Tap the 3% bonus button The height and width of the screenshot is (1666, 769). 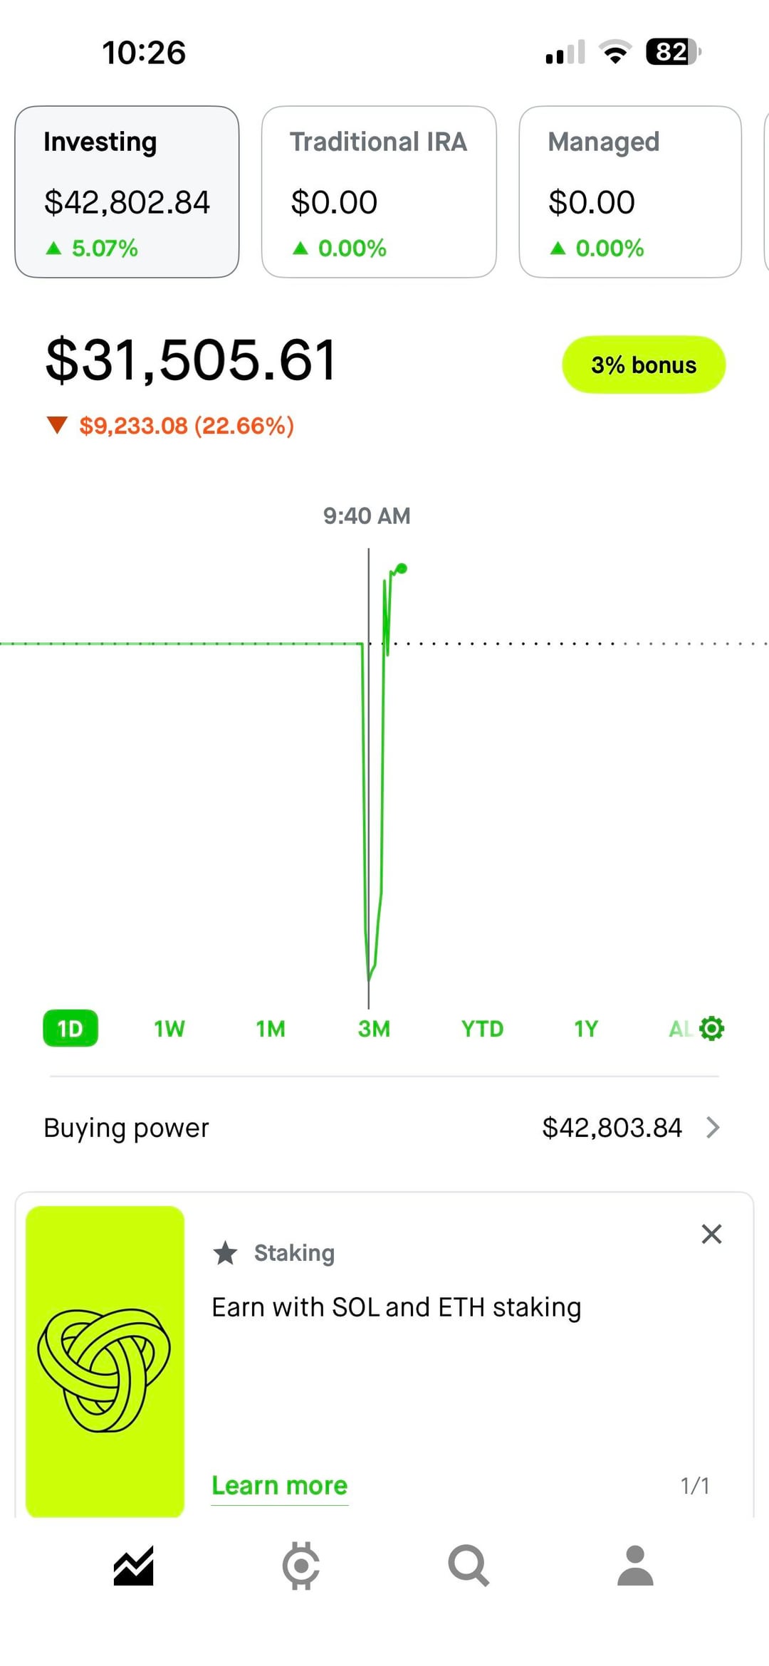tap(644, 365)
